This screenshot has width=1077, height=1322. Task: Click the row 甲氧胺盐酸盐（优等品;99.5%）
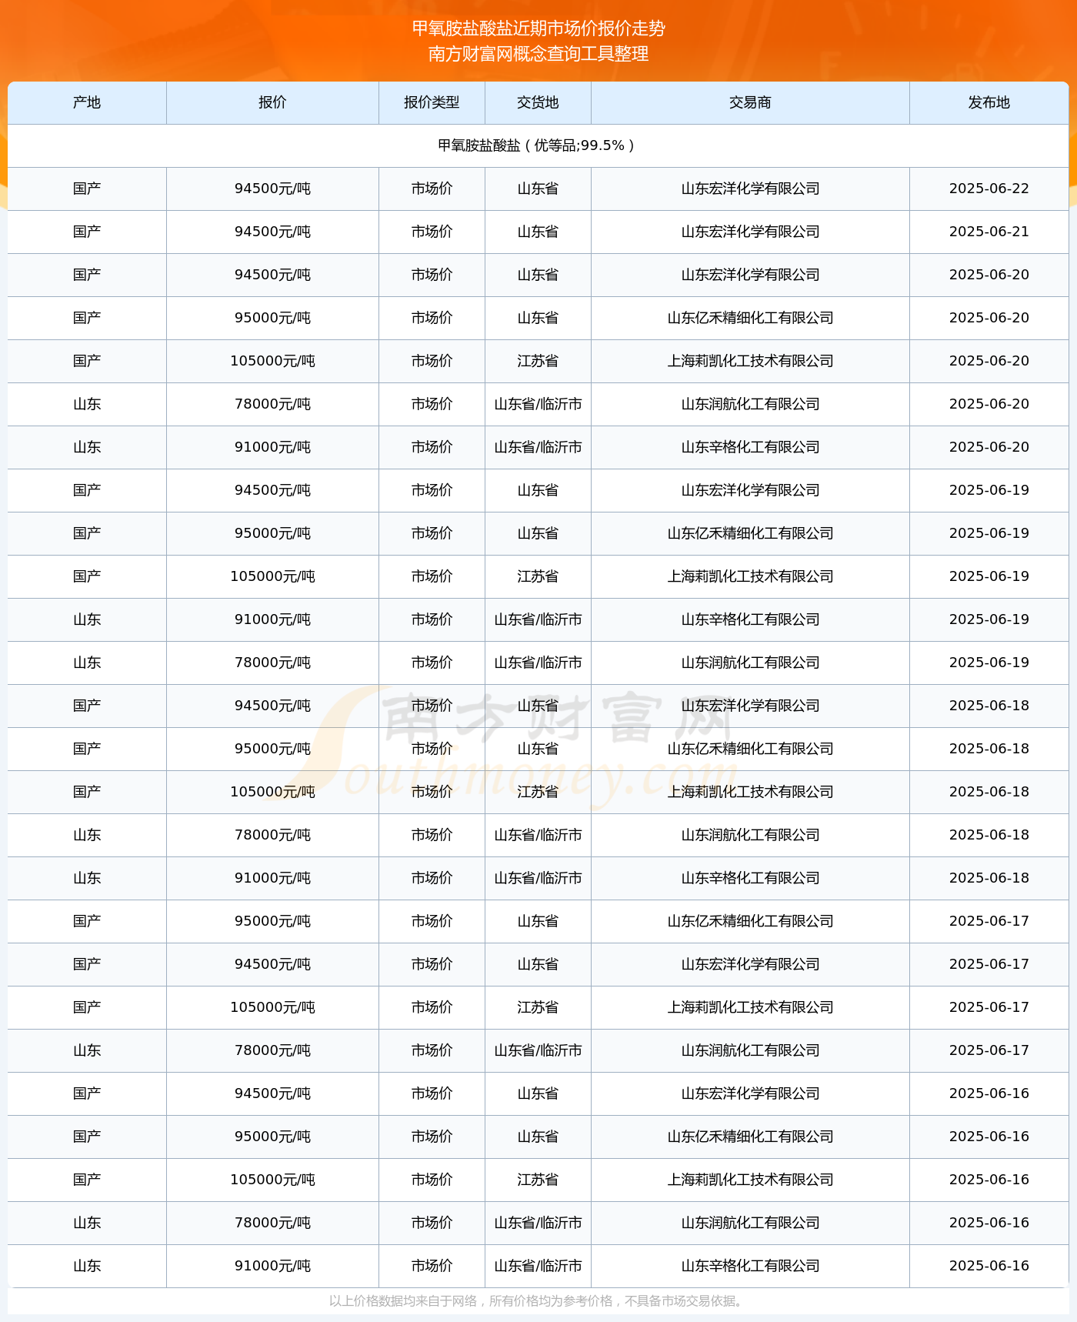click(x=538, y=145)
